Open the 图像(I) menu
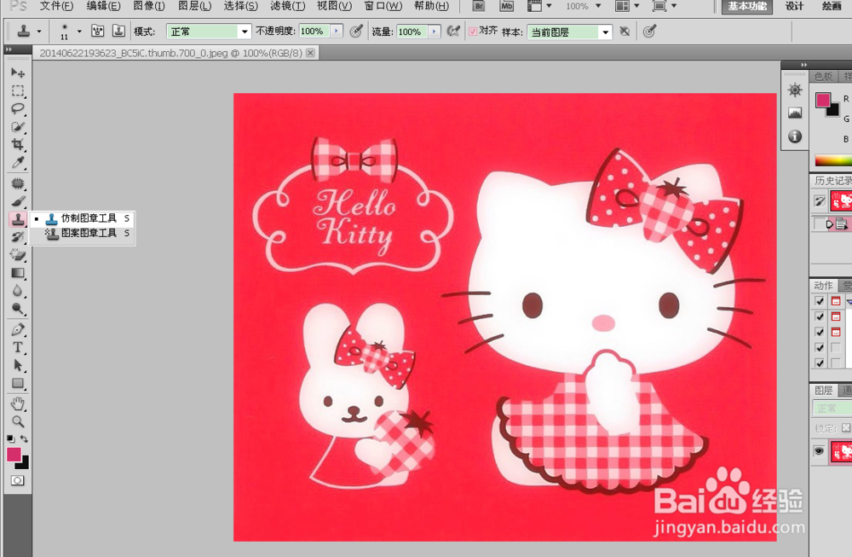 [148, 6]
